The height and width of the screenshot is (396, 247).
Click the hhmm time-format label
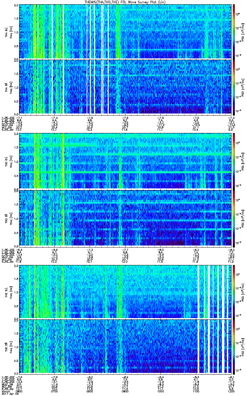tap(5, 391)
